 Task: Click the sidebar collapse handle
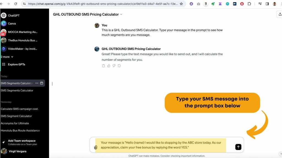click(x=52, y=84)
